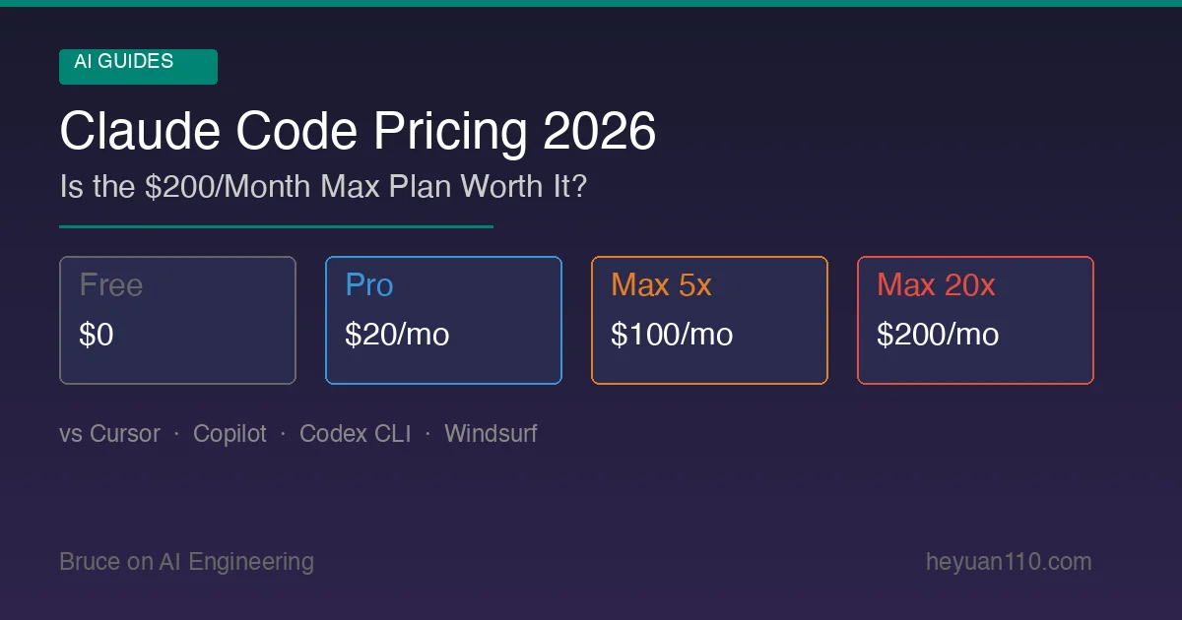This screenshot has height=620, width=1182.
Task: Choose the blue 'Pro' plan title
Action: 369,285
